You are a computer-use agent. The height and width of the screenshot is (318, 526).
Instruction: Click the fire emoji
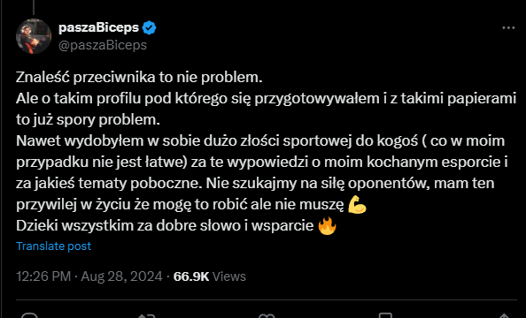[x=327, y=226]
